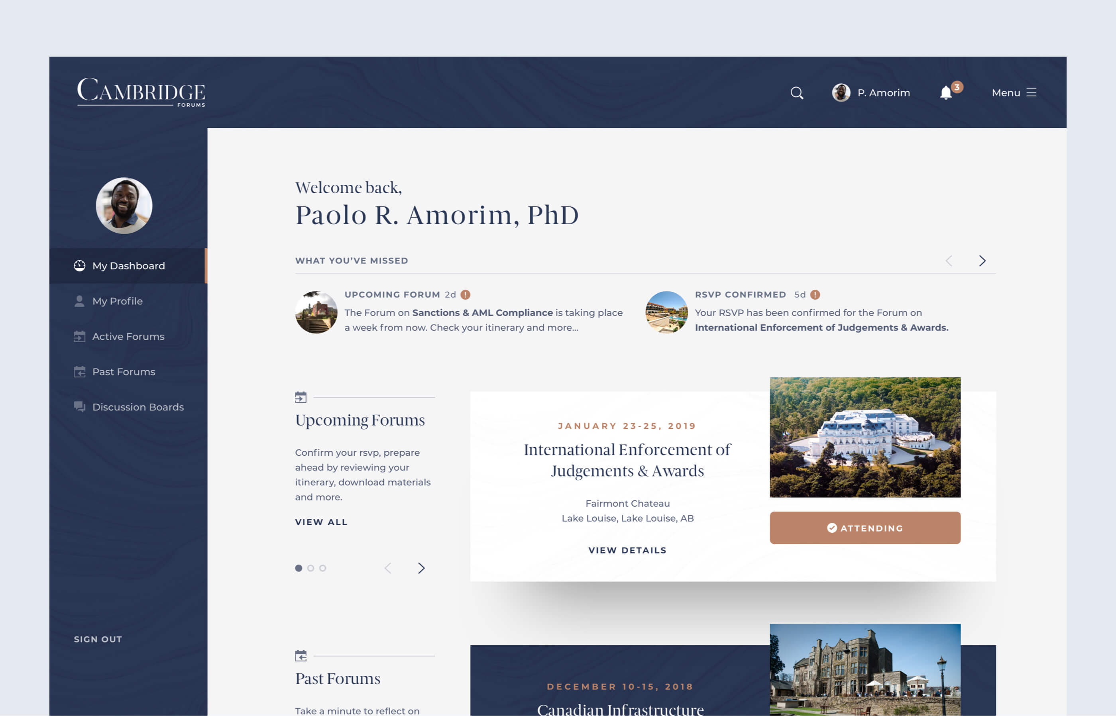Click the small header avatar beside P. Amorim
Image resolution: width=1116 pixels, height=716 pixels.
841,92
